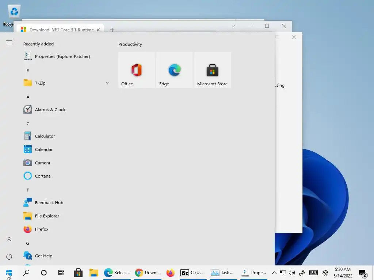Viewport: 374px width, 280px height.
Task: Close the 'Download .NET Core 3.1 Runtime' tab
Action: pyautogui.click(x=98, y=30)
